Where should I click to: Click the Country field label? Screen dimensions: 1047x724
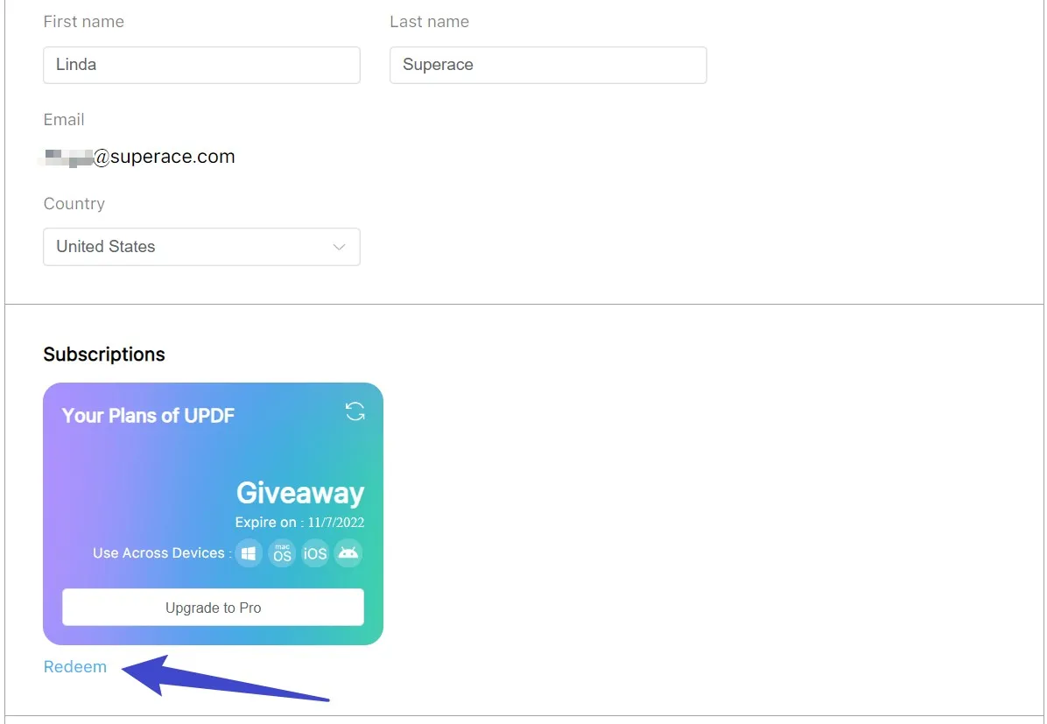[x=74, y=204]
